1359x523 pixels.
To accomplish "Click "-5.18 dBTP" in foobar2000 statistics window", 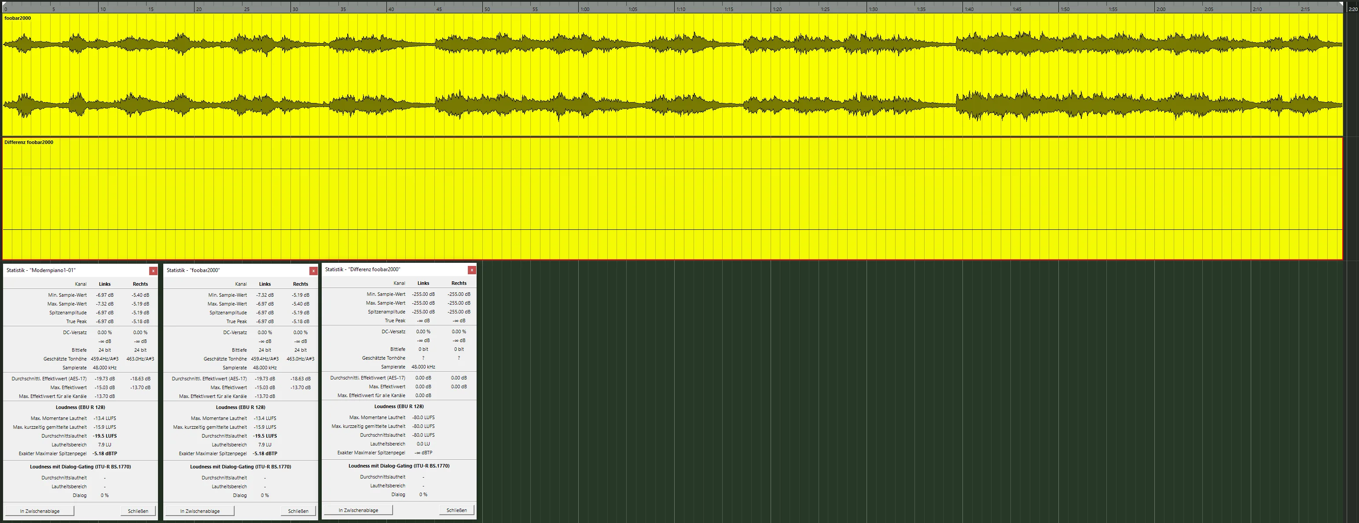I will (265, 453).
